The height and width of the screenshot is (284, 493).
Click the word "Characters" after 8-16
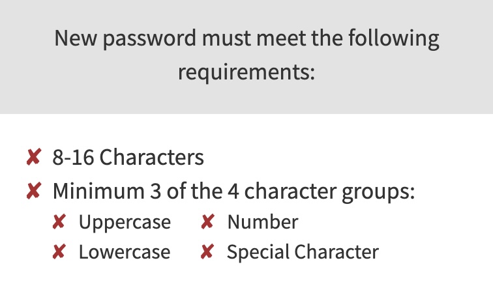coord(152,158)
